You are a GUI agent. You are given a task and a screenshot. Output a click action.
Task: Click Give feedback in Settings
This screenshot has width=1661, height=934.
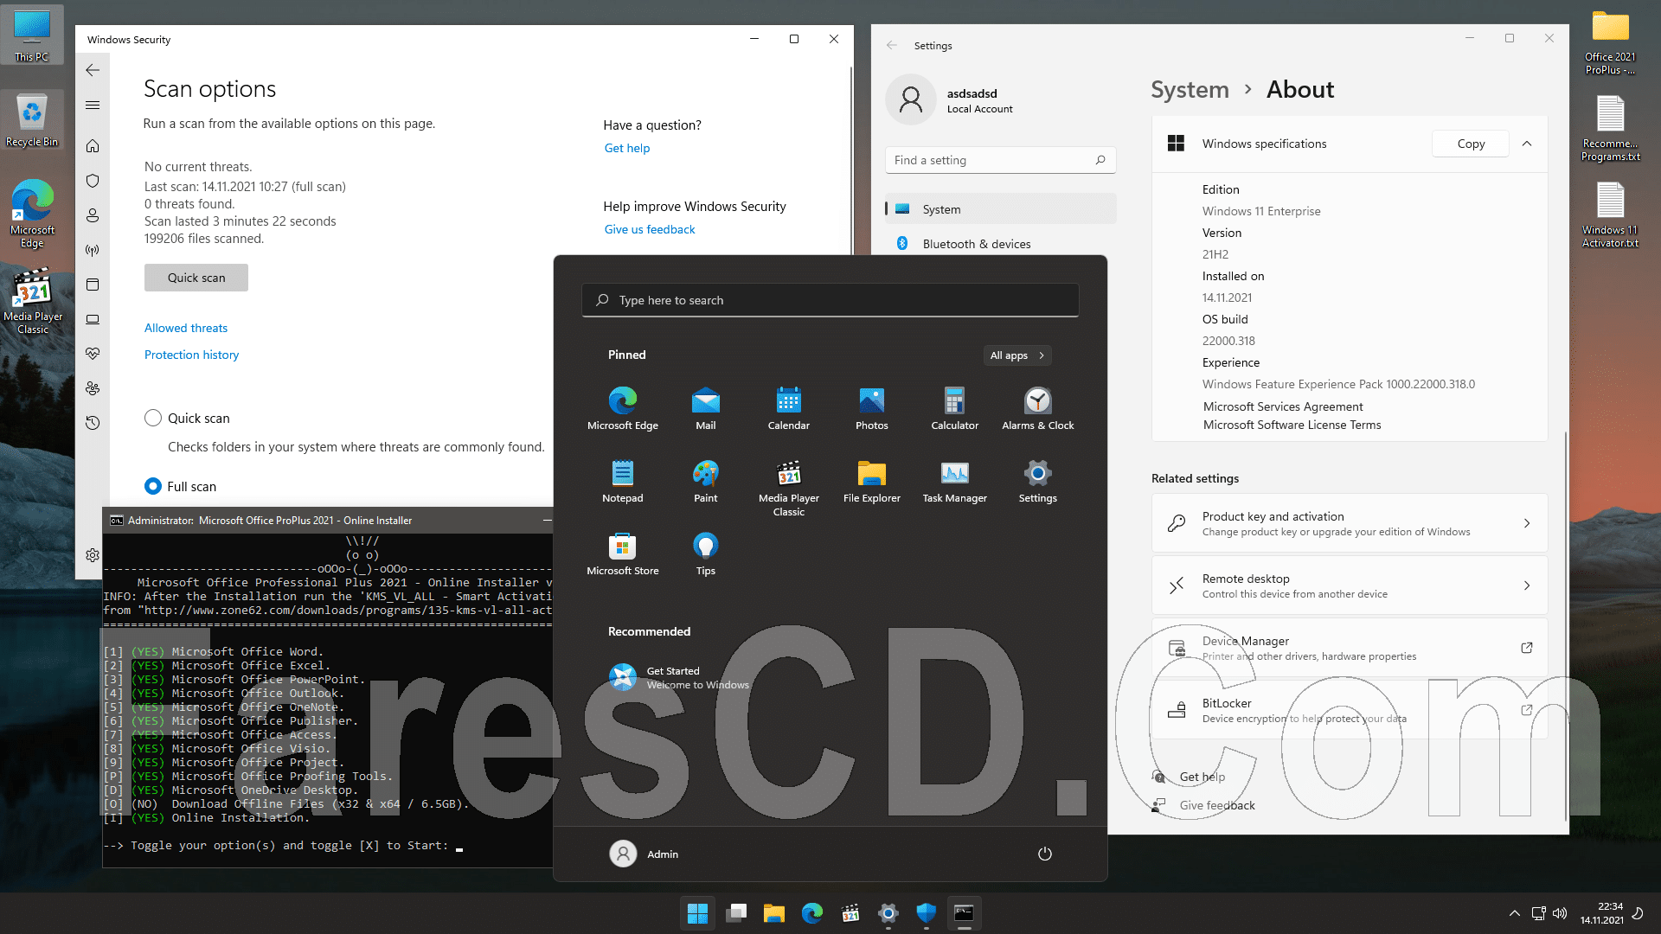pyautogui.click(x=1217, y=805)
